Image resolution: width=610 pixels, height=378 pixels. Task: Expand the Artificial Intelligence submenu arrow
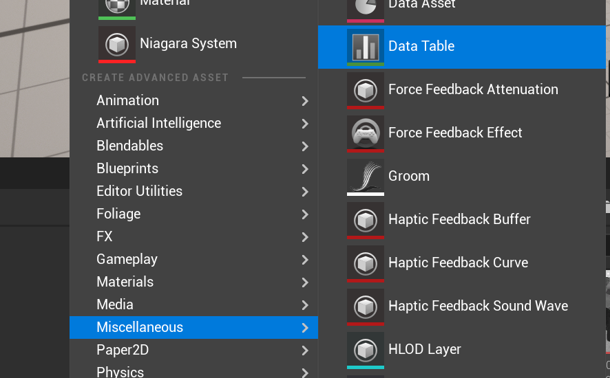(305, 124)
